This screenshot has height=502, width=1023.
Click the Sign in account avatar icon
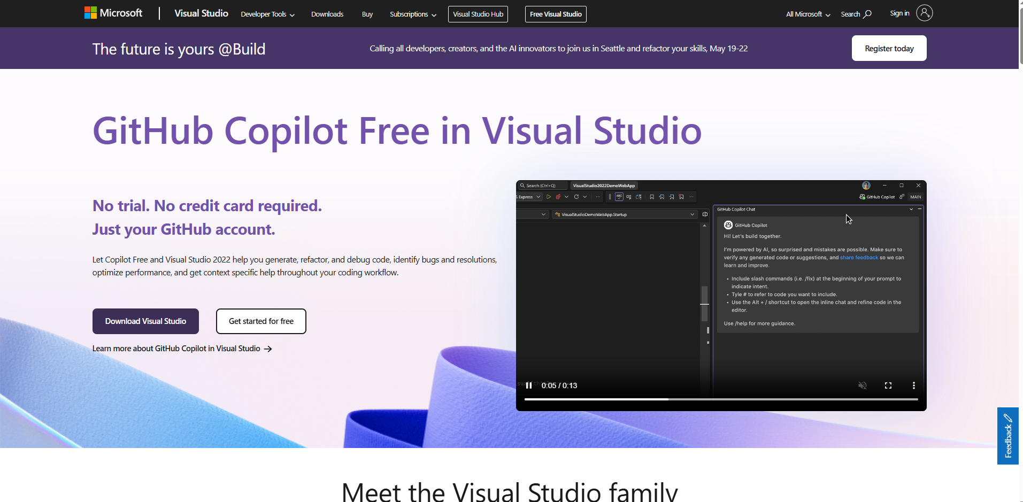point(924,13)
